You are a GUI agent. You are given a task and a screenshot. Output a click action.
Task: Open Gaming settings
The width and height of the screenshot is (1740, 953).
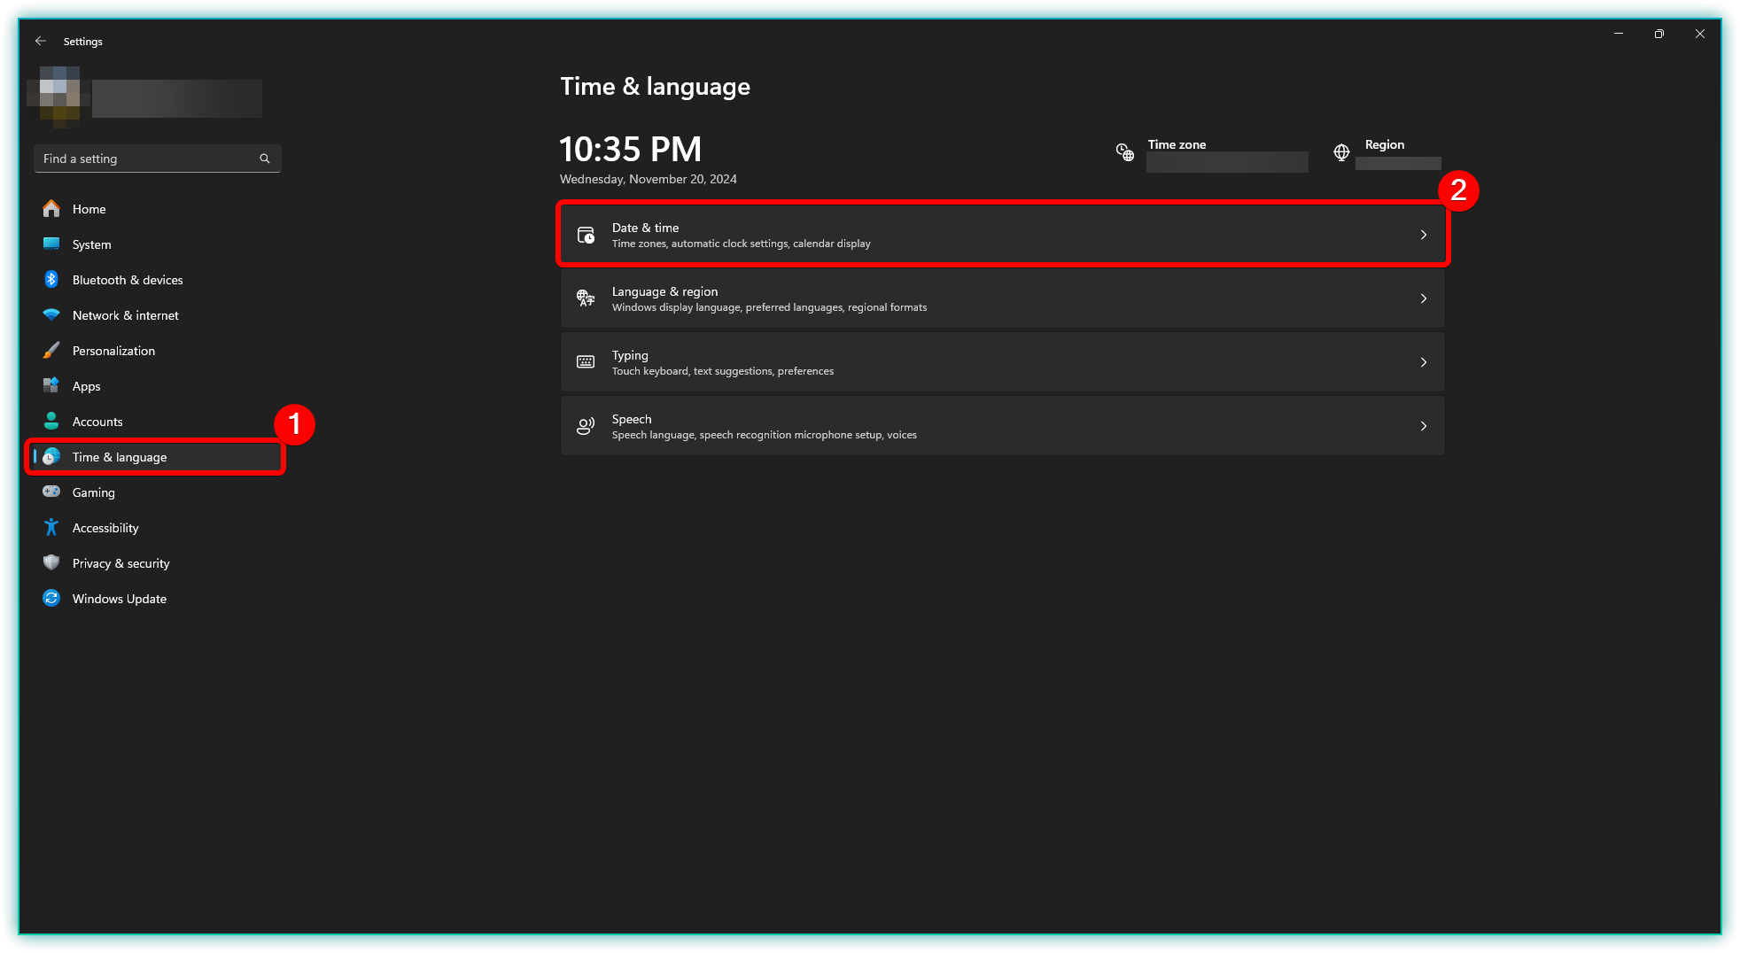157,492
